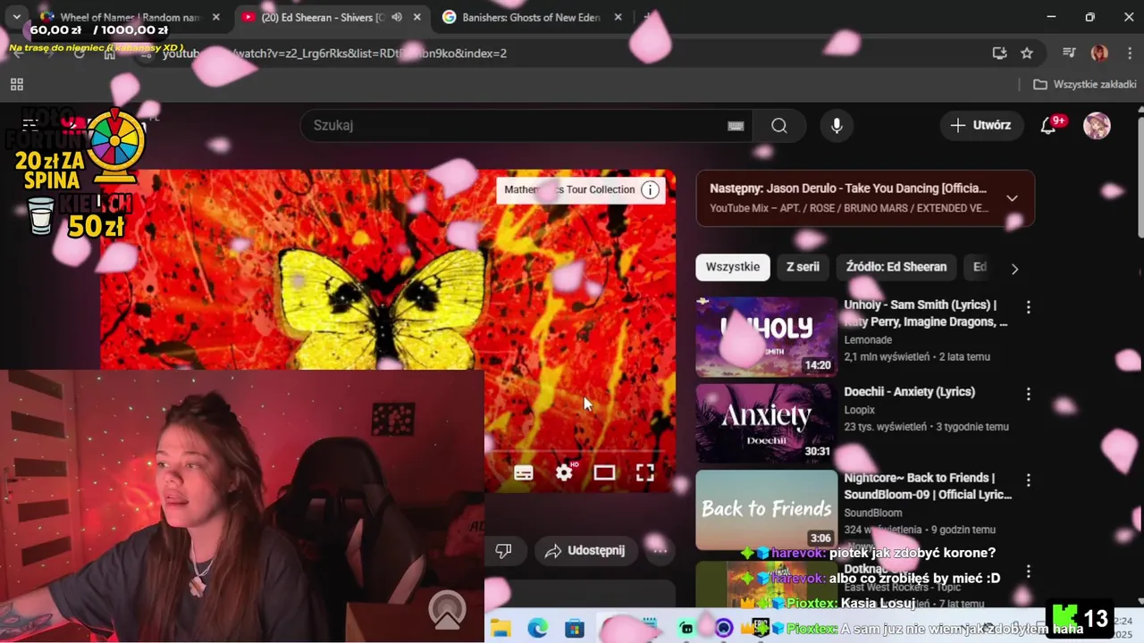
Task: Close the Ed Sheeran - Shivers tab
Action: click(x=416, y=17)
